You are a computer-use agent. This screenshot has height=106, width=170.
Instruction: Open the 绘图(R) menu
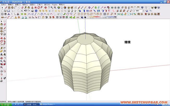coord(32,5)
